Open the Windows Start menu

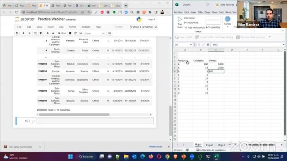[70, 157]
